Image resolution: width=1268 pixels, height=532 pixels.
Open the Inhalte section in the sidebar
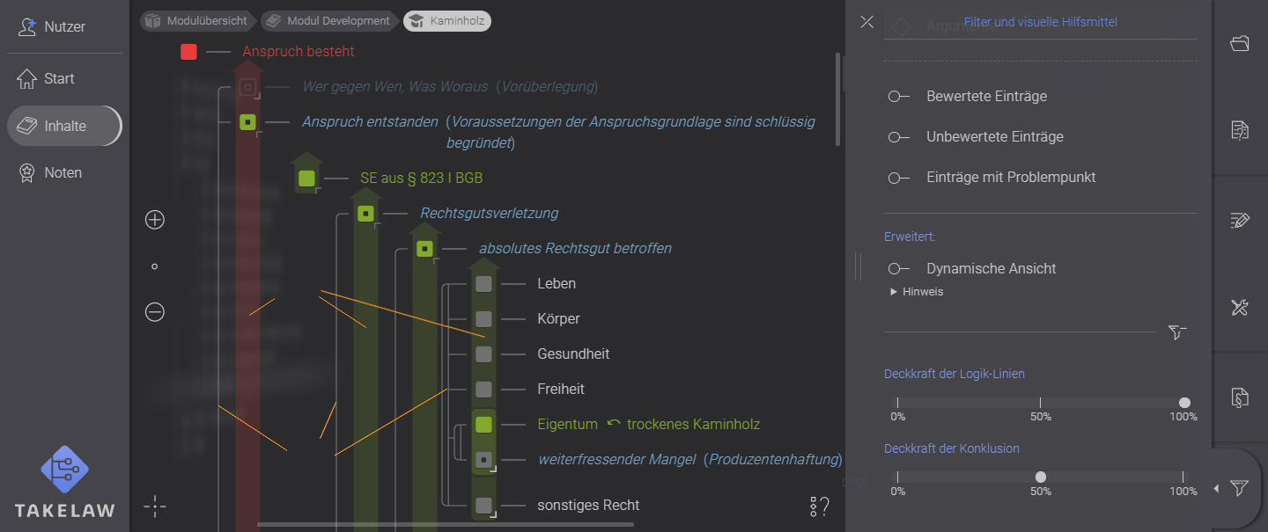pyautogui.click(x=63, y=125)
